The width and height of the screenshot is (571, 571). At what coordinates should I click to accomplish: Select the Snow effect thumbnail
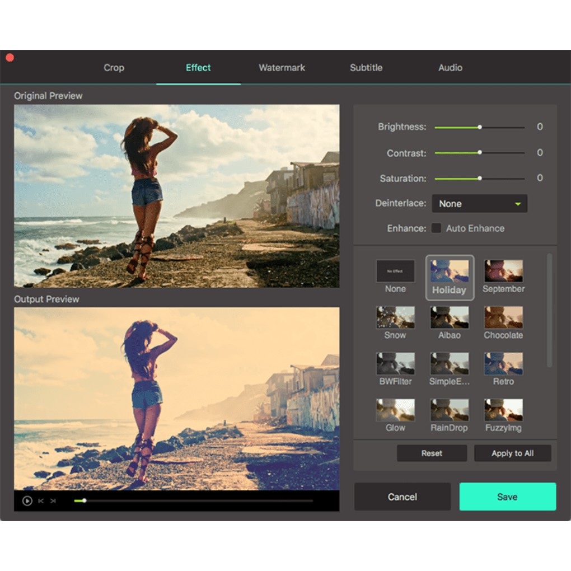click(x=395, y=317)
